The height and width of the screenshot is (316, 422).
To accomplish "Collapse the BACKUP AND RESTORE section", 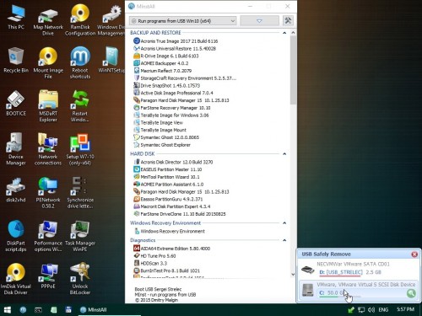I will [284, 33].
